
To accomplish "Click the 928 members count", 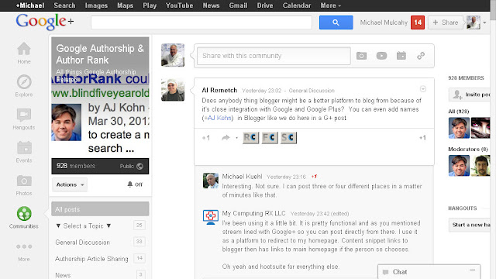I will pyautogui.click(x=76, y=166).
